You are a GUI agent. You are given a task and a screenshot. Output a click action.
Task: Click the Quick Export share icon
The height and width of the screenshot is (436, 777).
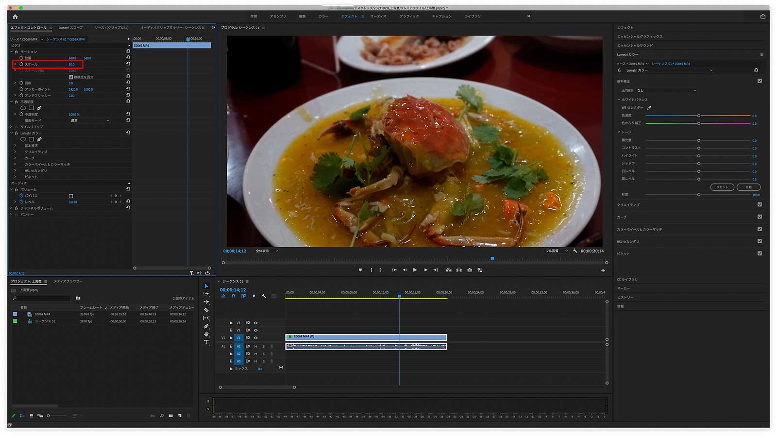click(763, 16)
